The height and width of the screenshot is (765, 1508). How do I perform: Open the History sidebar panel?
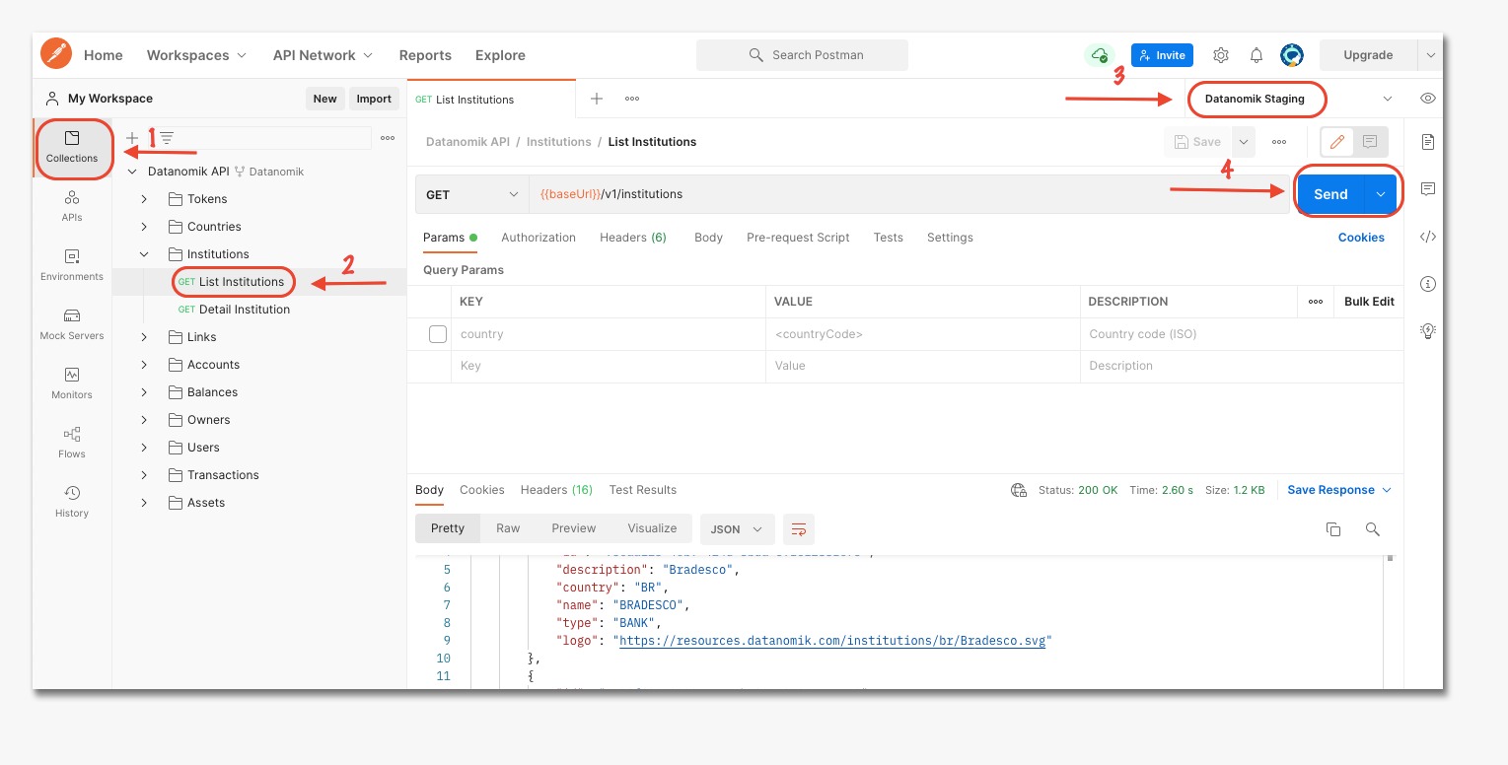pos(72,503)
